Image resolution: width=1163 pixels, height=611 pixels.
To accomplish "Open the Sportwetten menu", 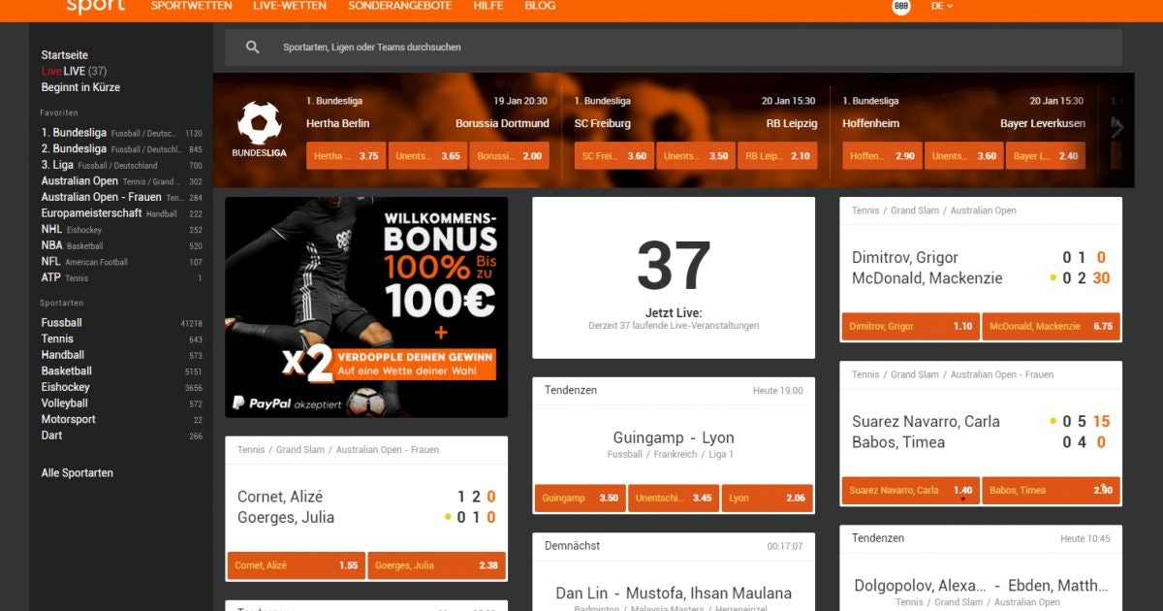I will click(192, 6).
